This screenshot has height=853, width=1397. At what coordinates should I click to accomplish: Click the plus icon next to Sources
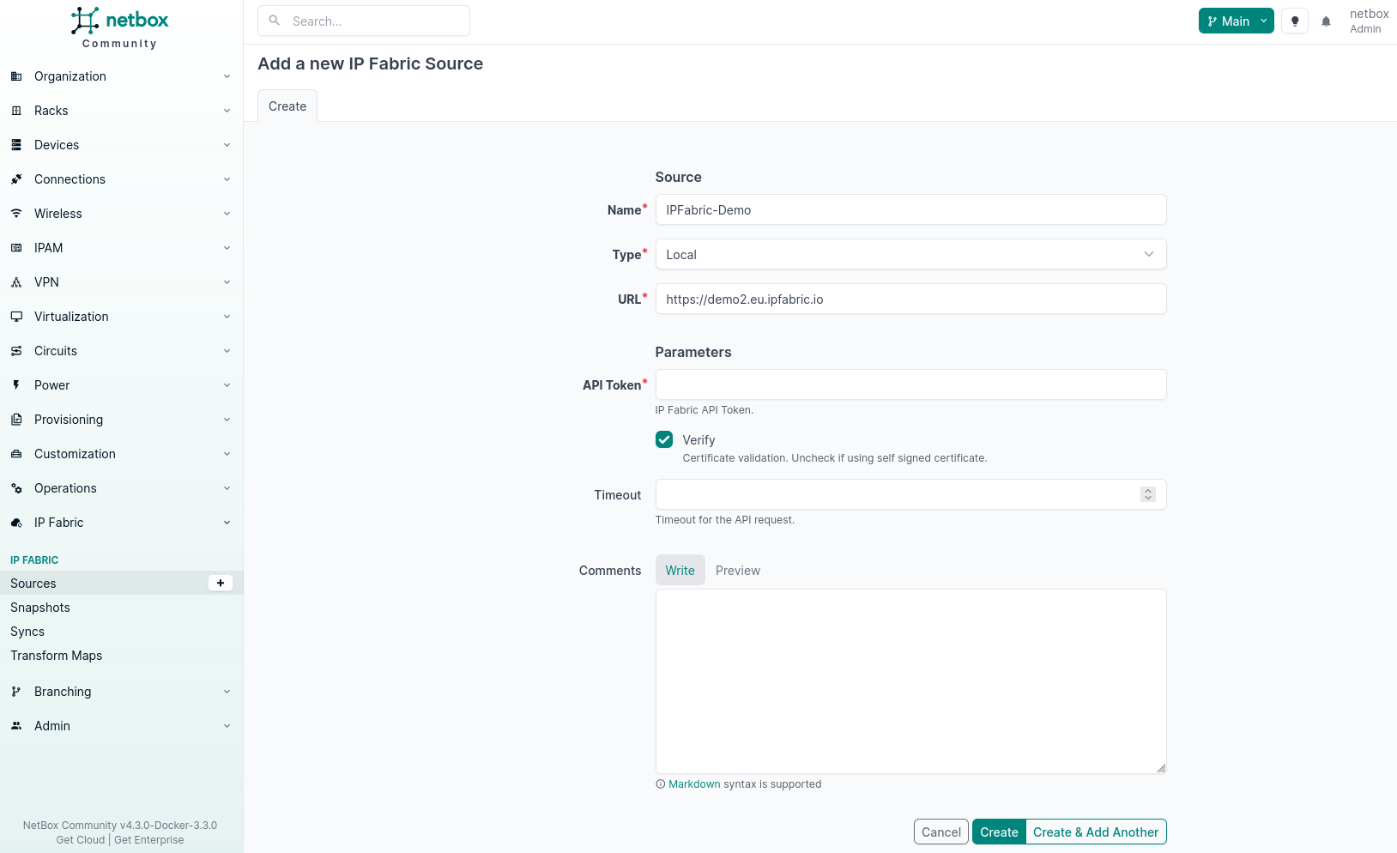(221, 584)
